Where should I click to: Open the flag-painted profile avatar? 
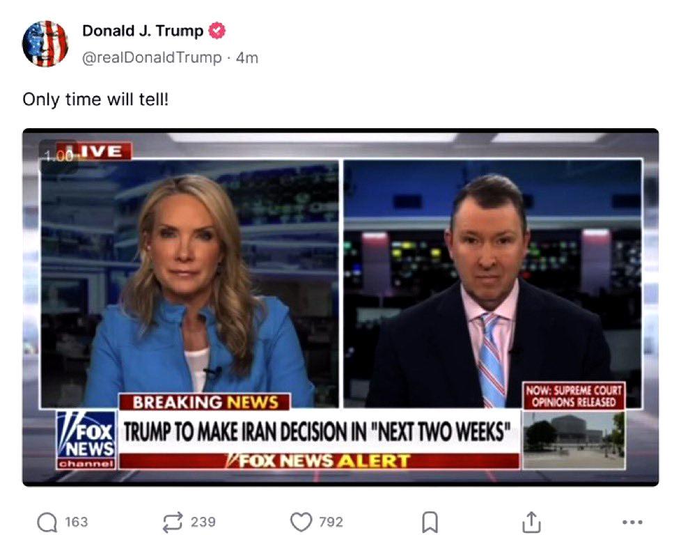[x=45, y=43]
